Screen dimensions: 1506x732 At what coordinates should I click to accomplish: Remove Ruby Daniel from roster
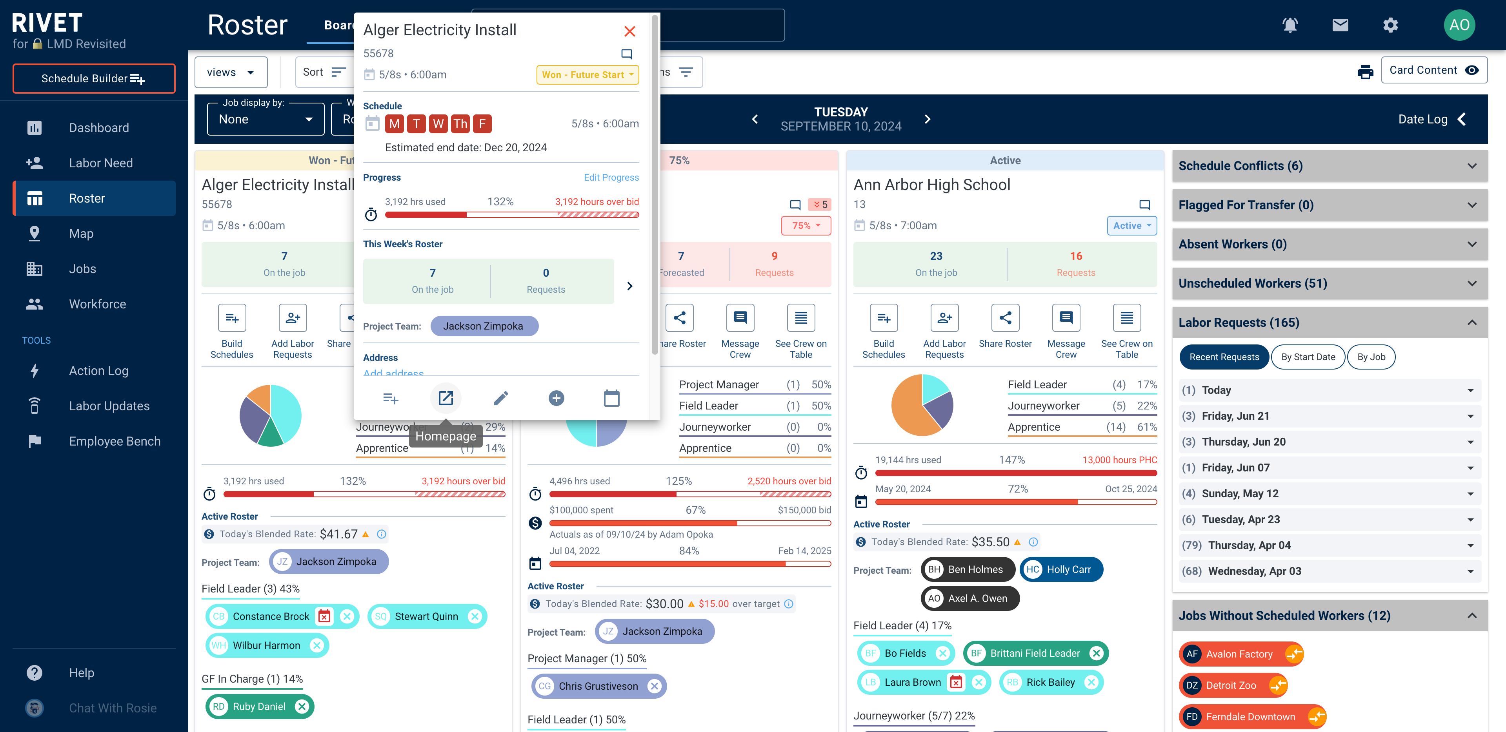(x=302, y=706)
